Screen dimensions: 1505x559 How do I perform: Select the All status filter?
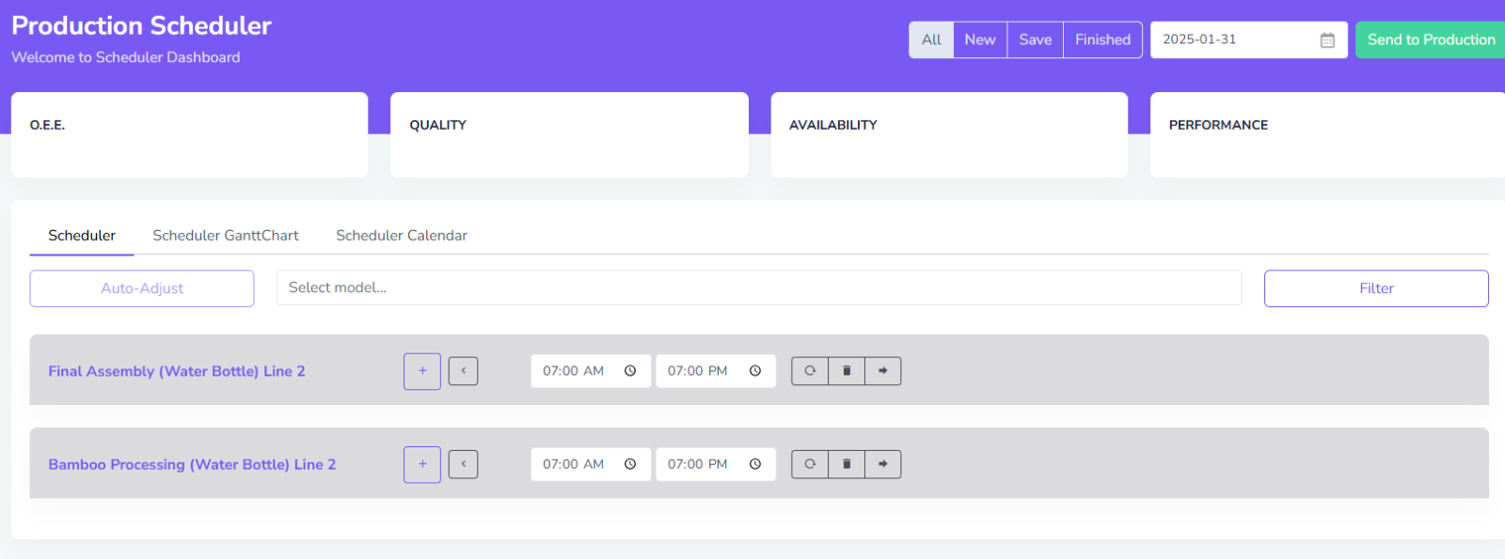pyautogui.click(x=931, y=39)
